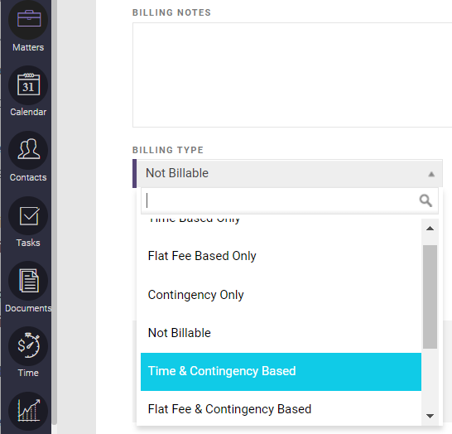The height and width of the screenshot is (434, 452).
Task: Open the Tasks checkmark icon
Action: click(x=28, y=215)
